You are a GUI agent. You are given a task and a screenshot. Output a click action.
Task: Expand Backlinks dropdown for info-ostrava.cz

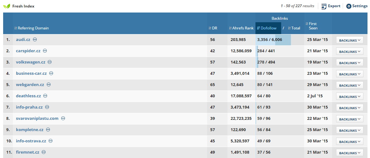[350, 142]
